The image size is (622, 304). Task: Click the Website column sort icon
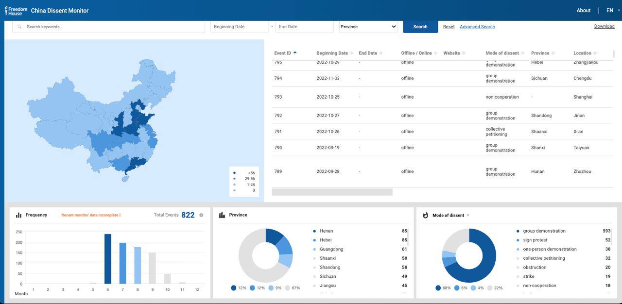coord(464,53)
